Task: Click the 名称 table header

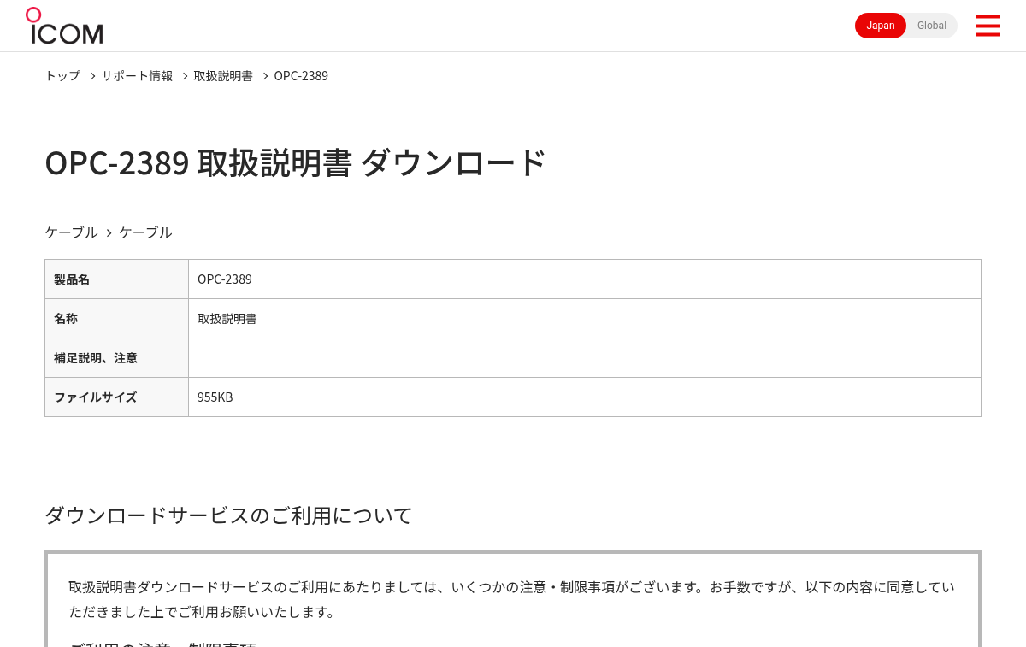Action: [x=116, y=319]
